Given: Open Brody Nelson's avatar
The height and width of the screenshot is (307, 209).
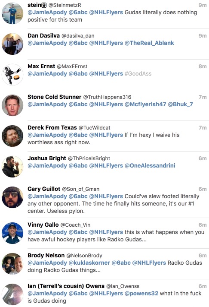Looking at the screenshot, I should tap(12, 264).
